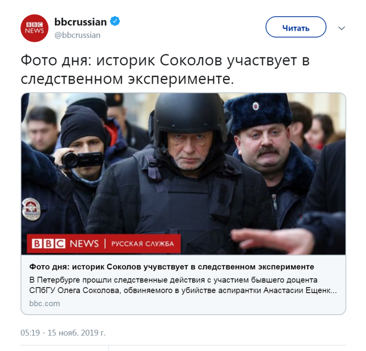Follow the account with the Читать button
This screenshot has width=366, height=351.
tap(296, 27)
